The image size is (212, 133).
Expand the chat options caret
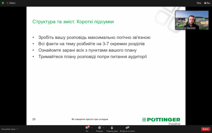tap(92, 128)
